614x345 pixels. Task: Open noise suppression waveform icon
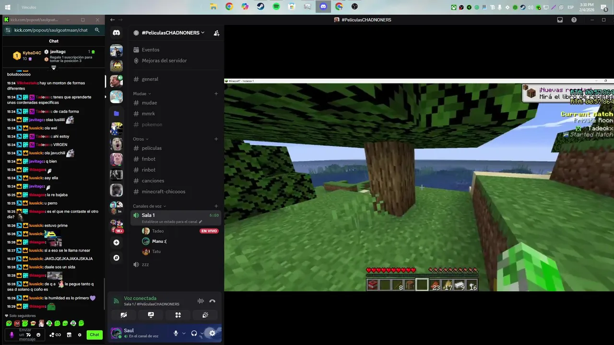pyautogui.click(x=201, y=301)
